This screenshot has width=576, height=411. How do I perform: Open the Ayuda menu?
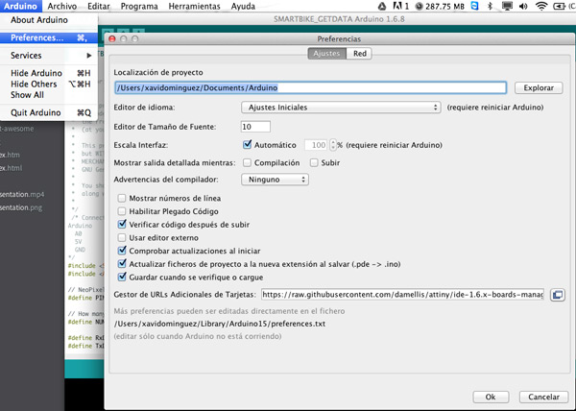243,7
